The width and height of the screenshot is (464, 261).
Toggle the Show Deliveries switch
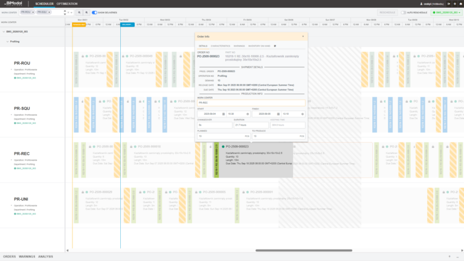click(95, 12)
